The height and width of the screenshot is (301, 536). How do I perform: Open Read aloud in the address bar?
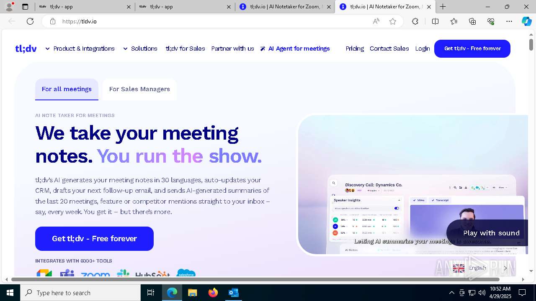(x=376, y=21)
